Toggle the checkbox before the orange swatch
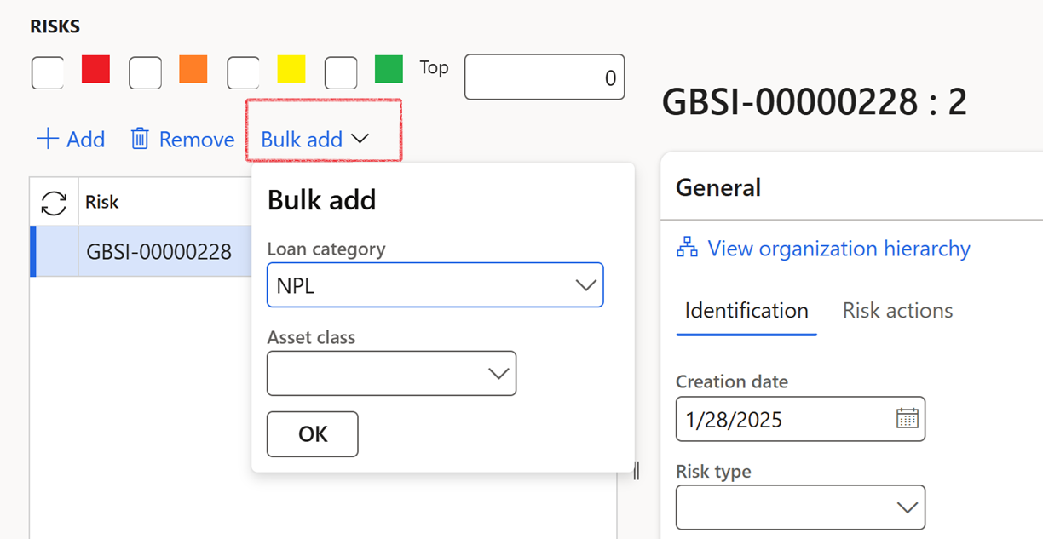The width and height of the screenshot is (1043, 539). [x=145, y=72]
